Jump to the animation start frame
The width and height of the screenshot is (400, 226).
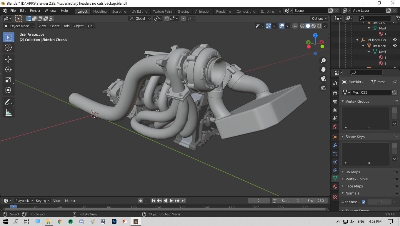pos(154,201)
